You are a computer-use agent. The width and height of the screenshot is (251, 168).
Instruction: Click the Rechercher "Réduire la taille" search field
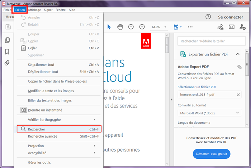coord(212,41)
